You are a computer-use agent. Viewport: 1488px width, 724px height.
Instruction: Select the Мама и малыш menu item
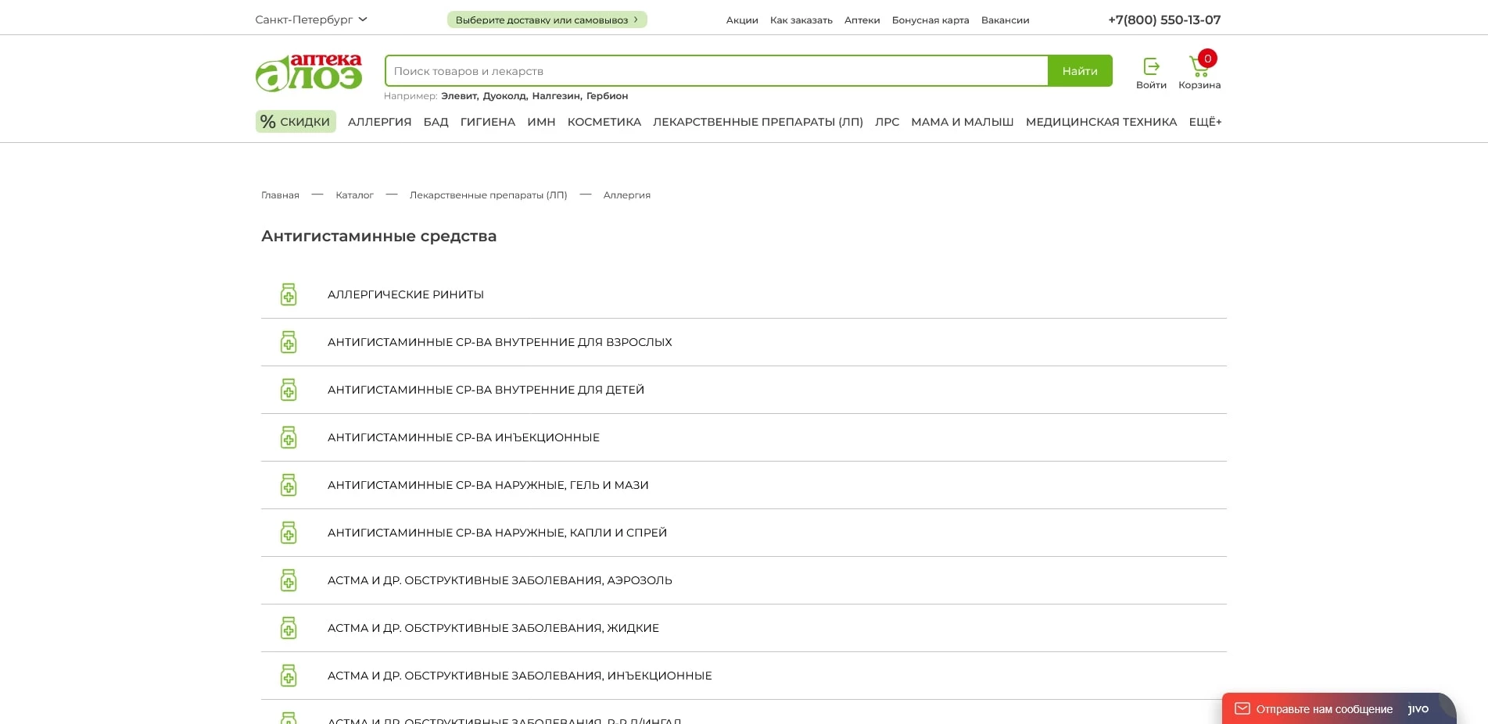coord(962,122)
